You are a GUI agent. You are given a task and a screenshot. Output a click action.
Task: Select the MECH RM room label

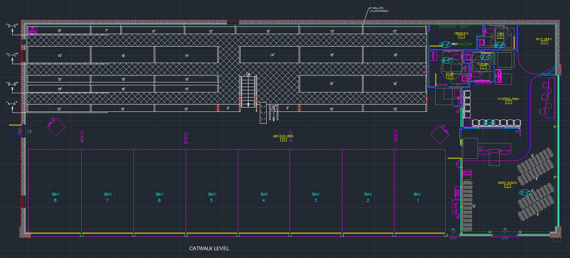click(x=461, y=33)
